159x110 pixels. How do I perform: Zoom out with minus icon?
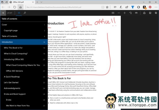(x=119, y=13)
